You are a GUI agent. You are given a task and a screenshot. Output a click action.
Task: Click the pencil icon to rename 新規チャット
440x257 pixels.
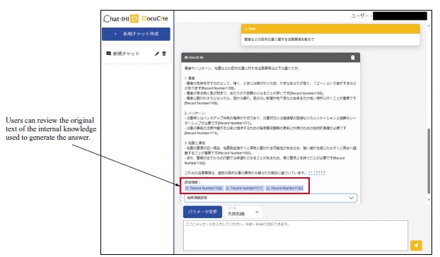pyautogui.click(x=157, y=54)
